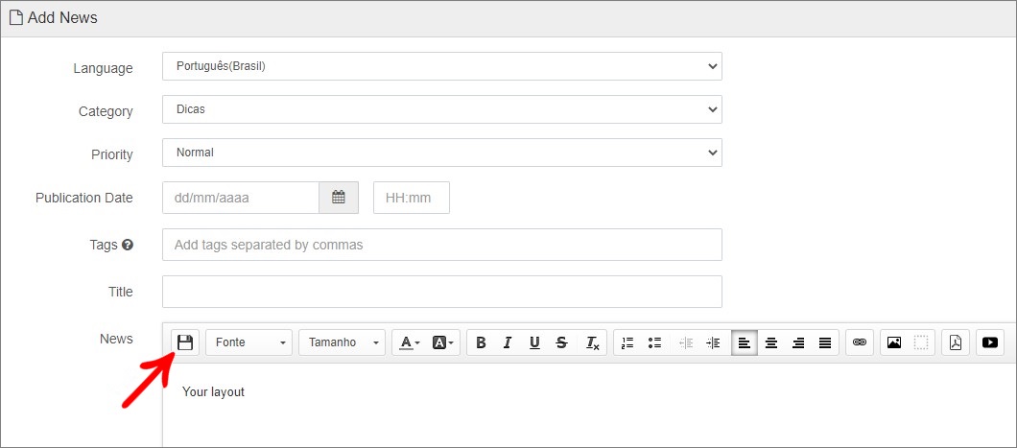Attach a PDF file via the toolbar
This screenshot has width=1017, height=448.
956,342
